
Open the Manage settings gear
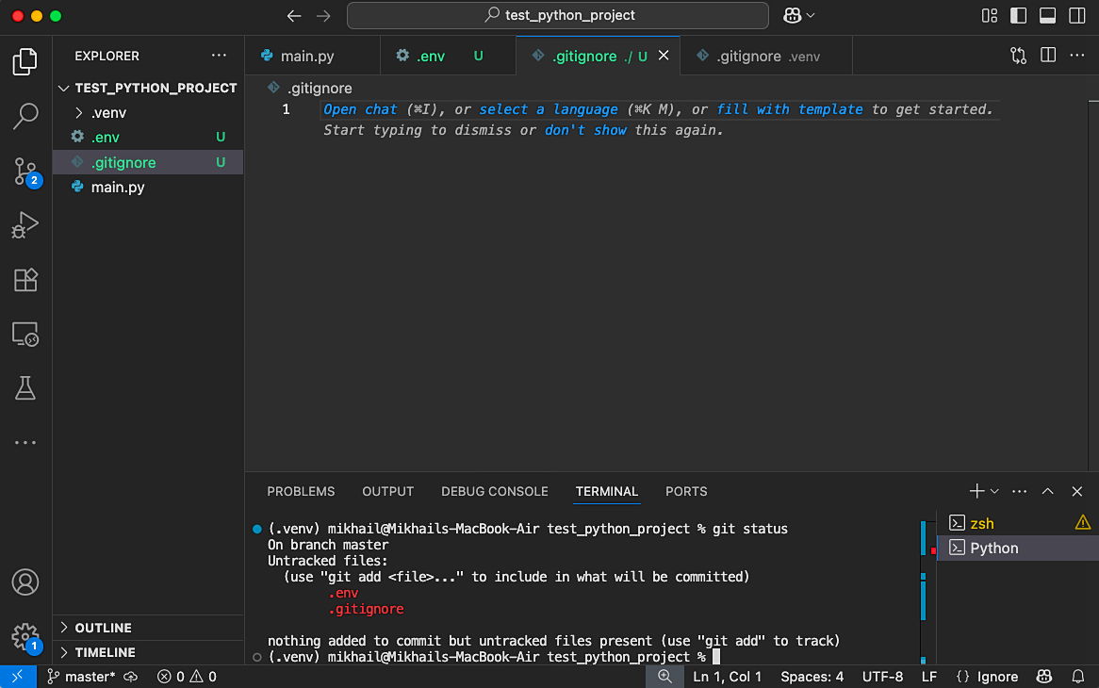click(25, 637)
